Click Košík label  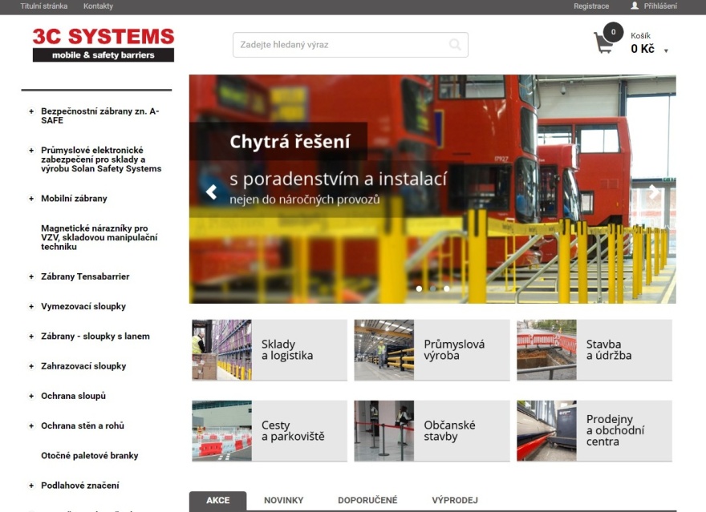click(x=640, y=35)
